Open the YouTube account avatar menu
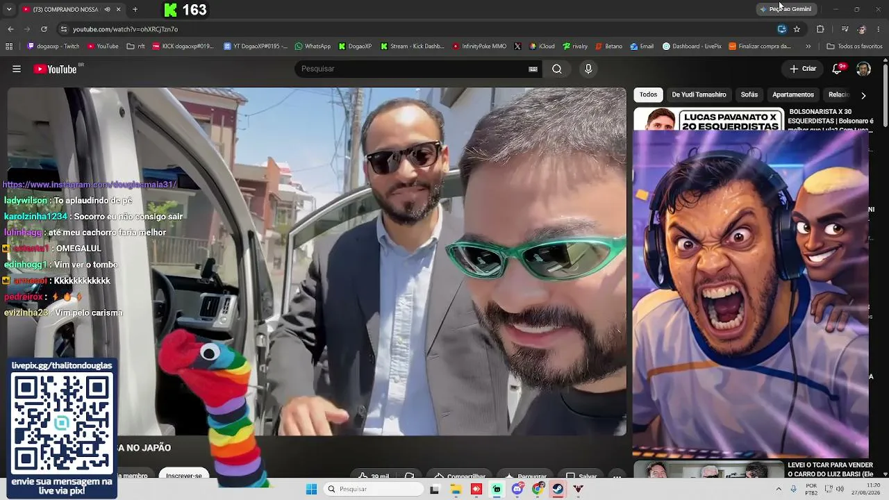The image size is (889, 500). click(x=863, y=69)
